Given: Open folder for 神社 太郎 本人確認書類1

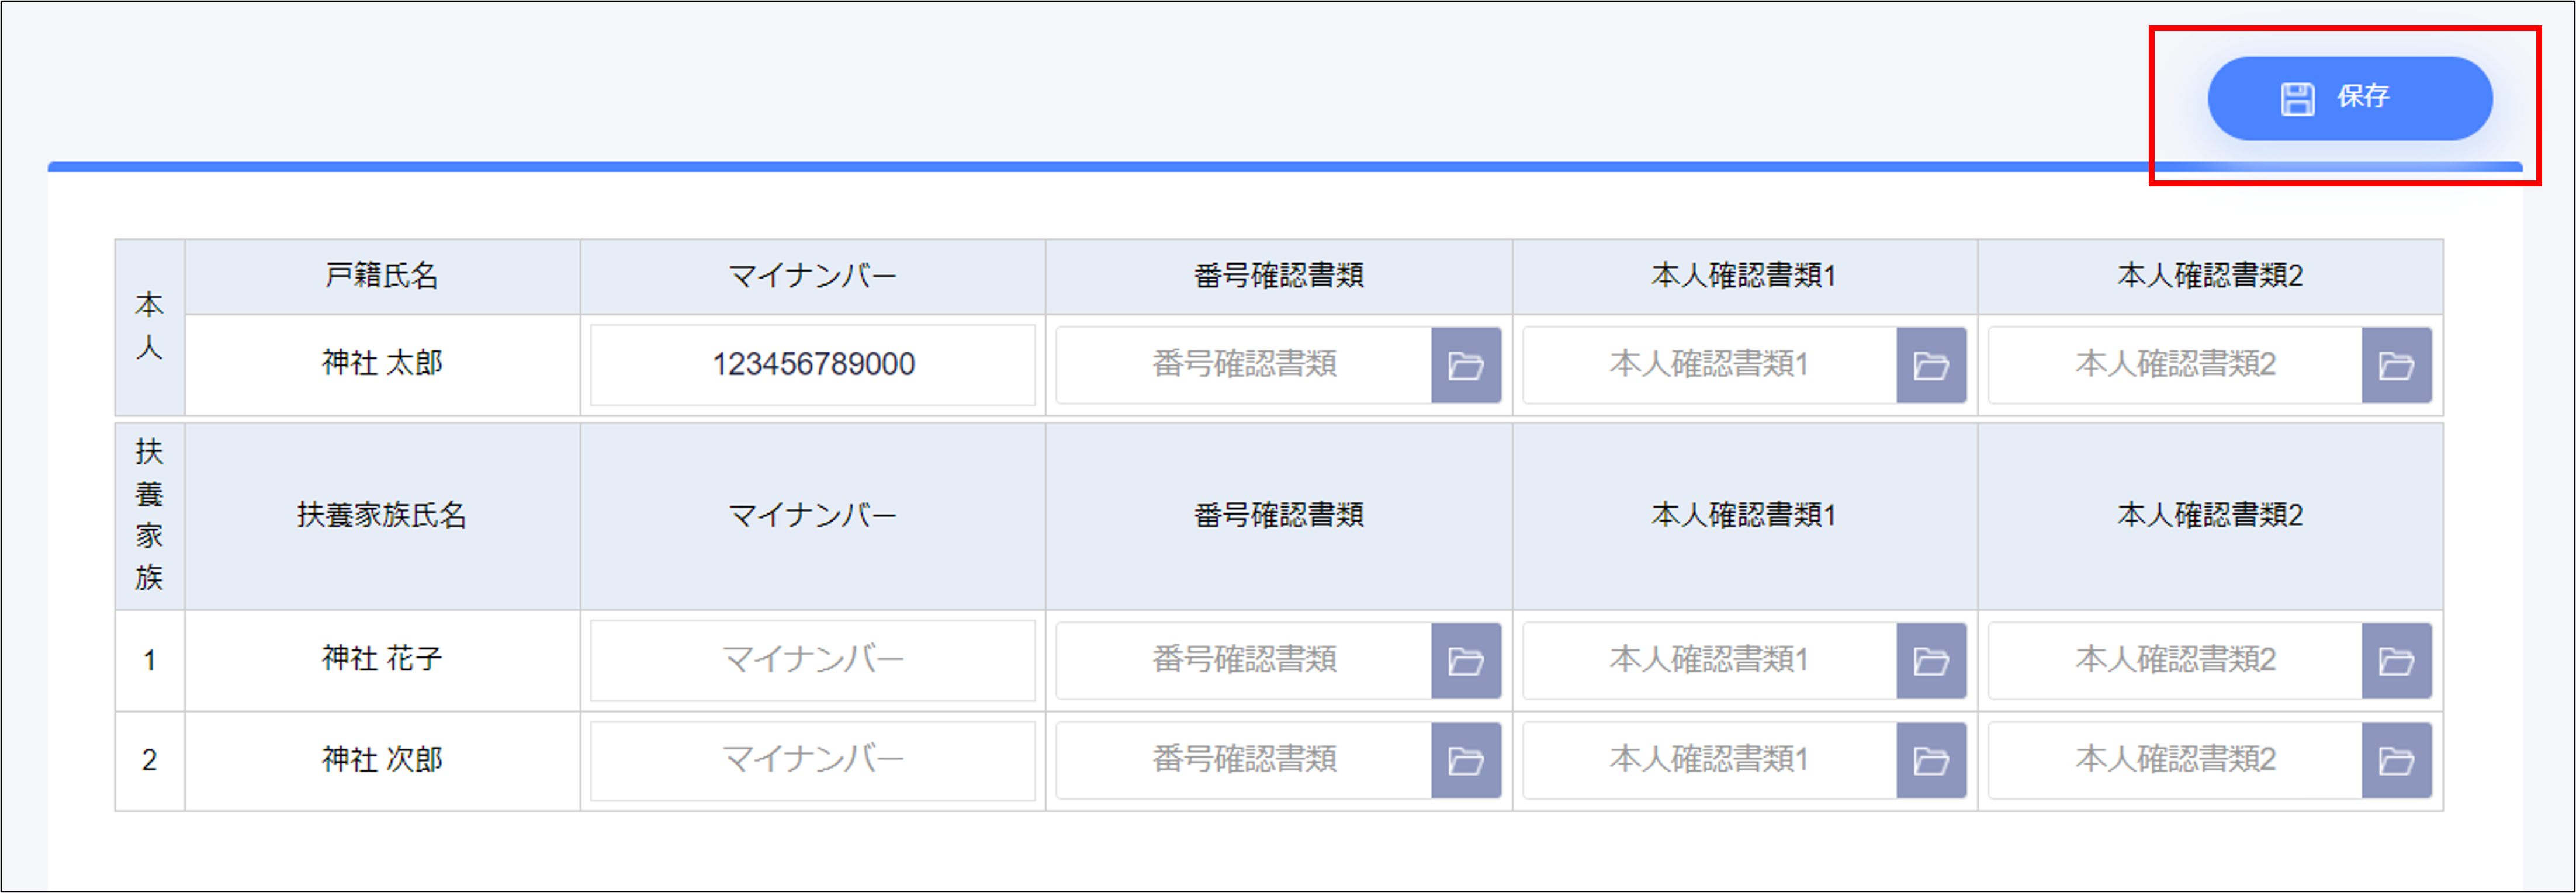Looking at the screenshot, I should click(x=1930, y=366).
